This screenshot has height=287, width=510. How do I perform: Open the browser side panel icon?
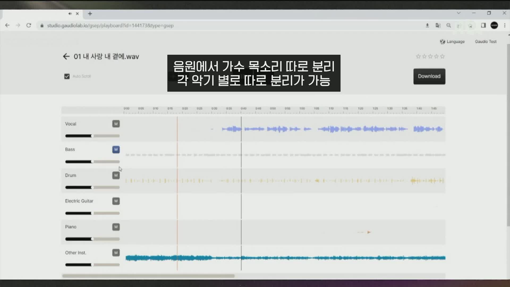coord(483,26)
